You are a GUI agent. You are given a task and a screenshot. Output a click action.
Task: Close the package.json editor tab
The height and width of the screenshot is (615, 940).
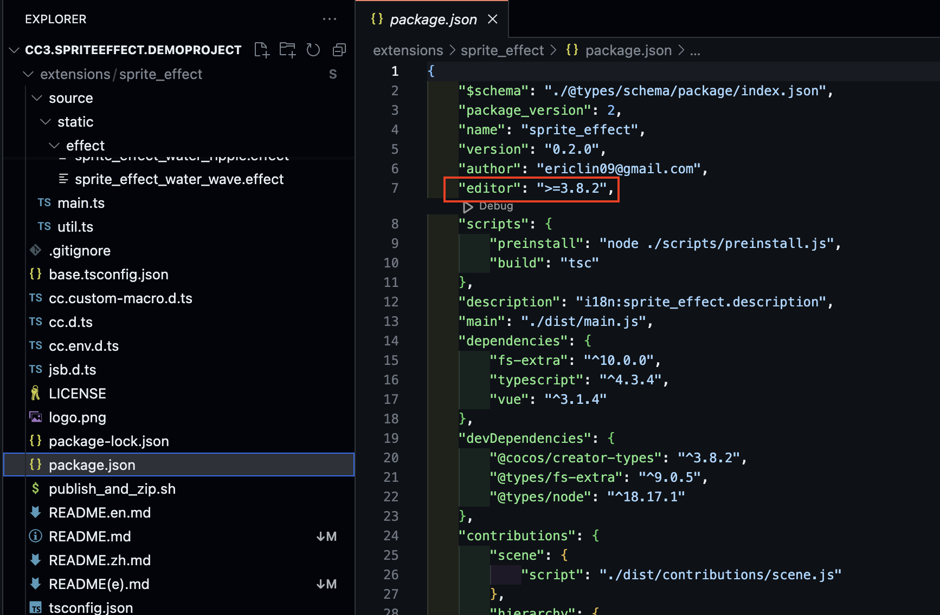tap(492, 19)
